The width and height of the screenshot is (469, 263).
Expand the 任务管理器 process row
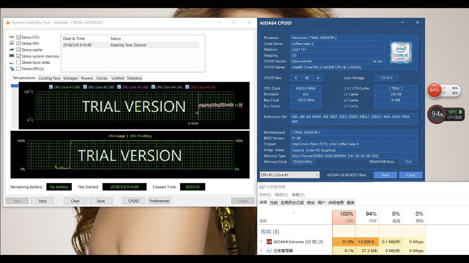(x=261, y=251)
